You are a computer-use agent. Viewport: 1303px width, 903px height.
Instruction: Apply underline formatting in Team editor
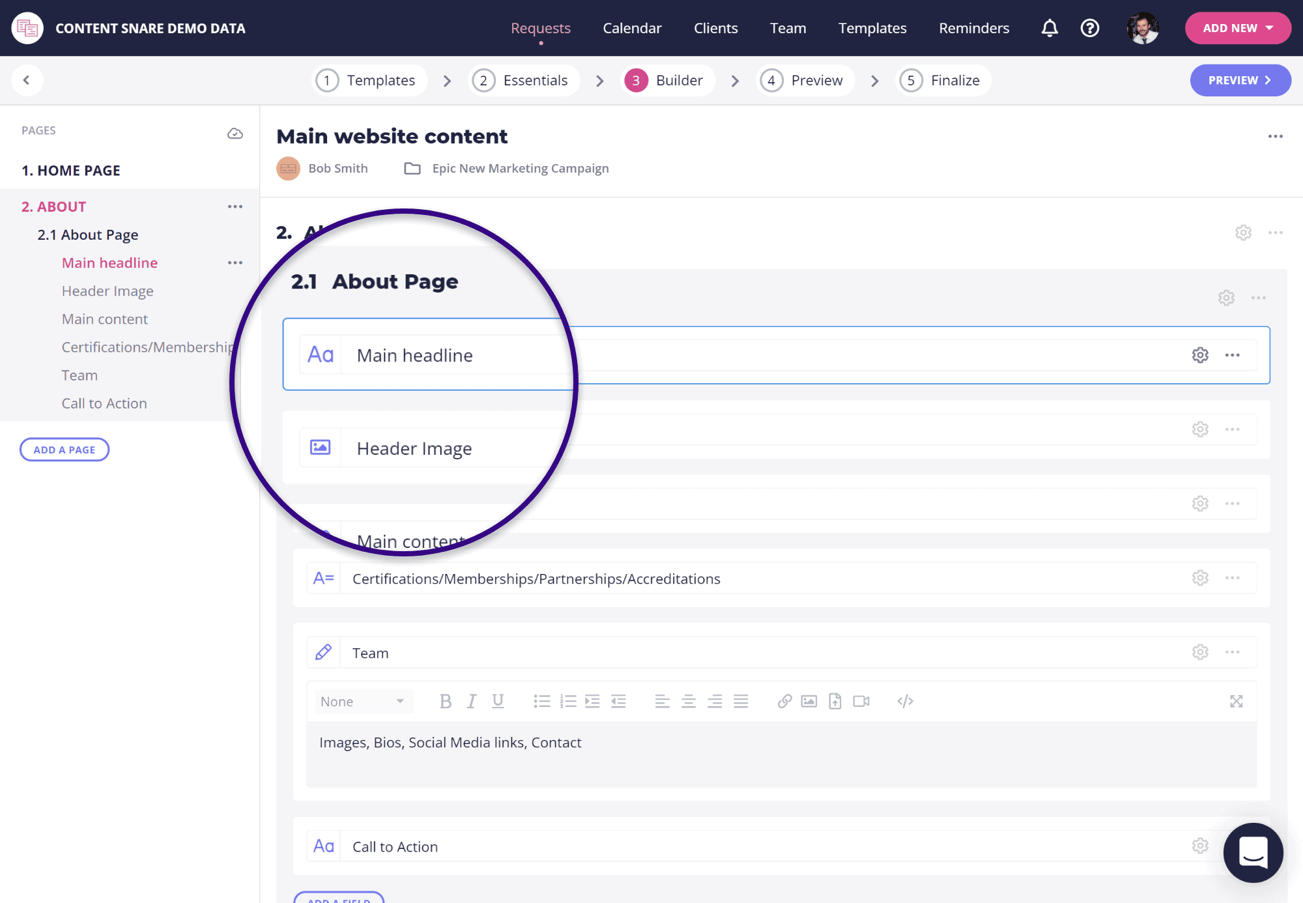click(x=498, y=701)
